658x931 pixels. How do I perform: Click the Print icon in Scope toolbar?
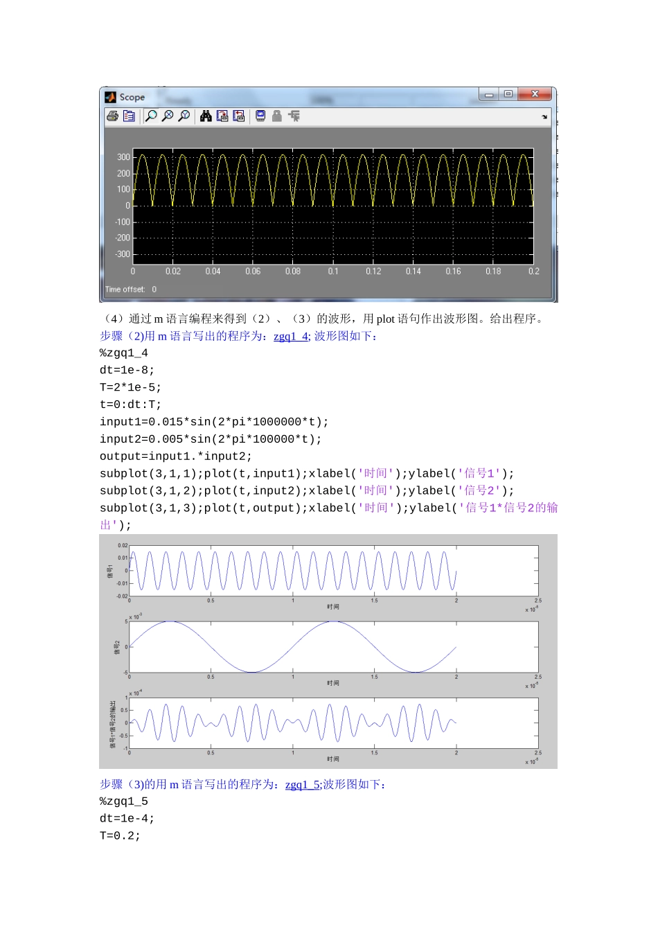coord(112,116)
